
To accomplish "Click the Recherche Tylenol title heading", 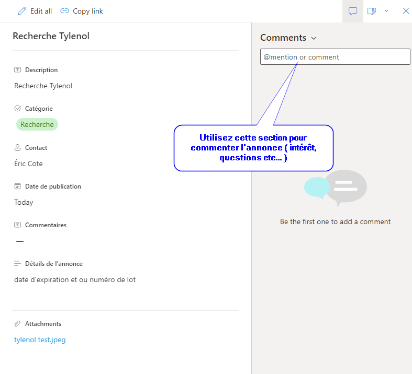I will coord(51,36).
